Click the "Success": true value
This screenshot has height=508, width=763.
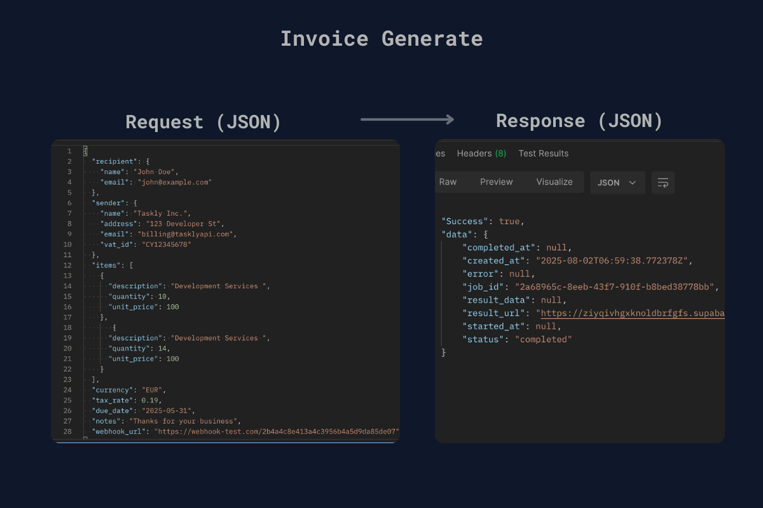[511, 221]
